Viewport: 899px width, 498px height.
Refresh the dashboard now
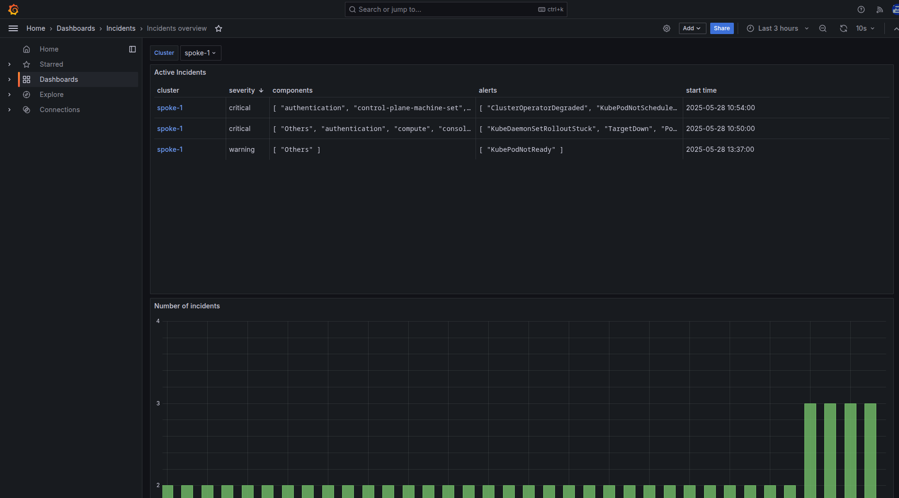coord(843,28)
